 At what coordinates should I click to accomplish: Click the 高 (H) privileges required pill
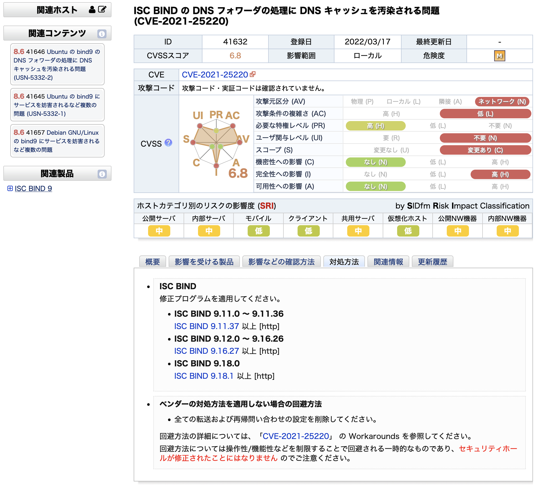(x=375, y=126)
